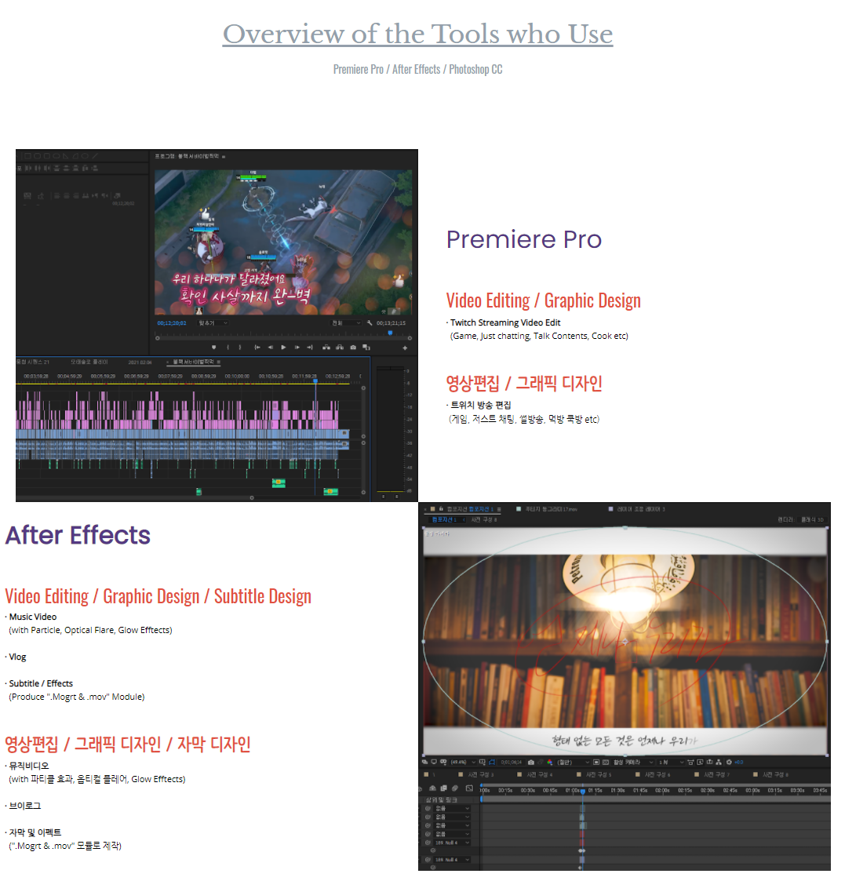This screenshot has width=845, height=881.
Task: Click the bookshelf composition preview
Action: coord(625,642)
